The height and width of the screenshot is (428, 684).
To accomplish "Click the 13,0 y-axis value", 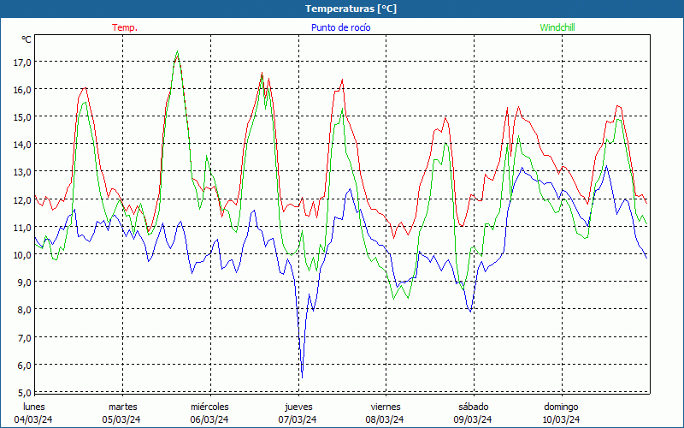I will 22,173.
